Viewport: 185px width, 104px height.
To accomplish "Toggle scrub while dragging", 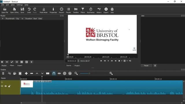I will (59, 73).
